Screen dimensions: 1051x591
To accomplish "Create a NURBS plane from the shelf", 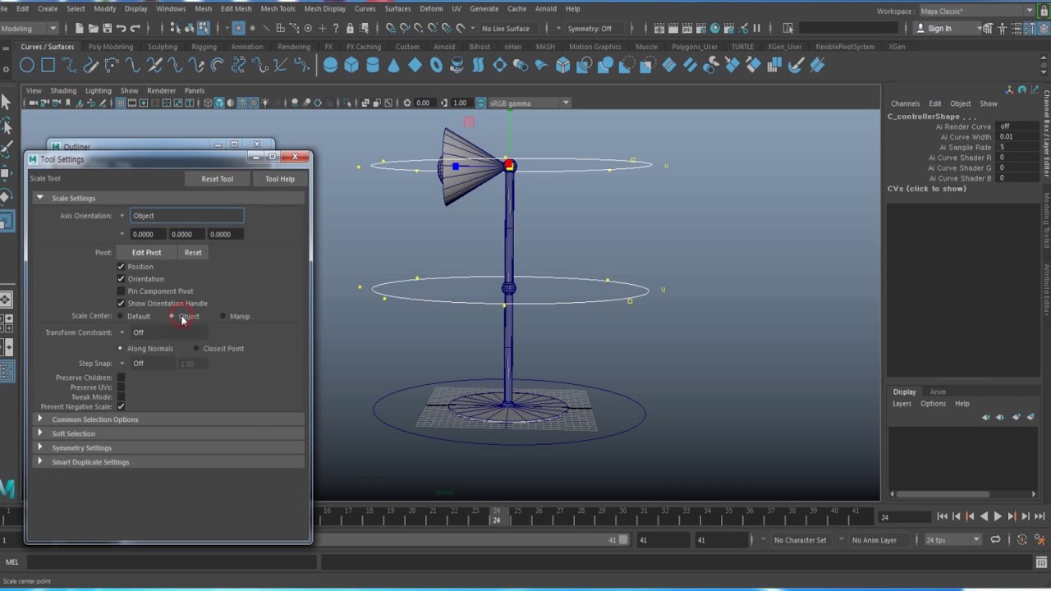I will pos(415,66).
